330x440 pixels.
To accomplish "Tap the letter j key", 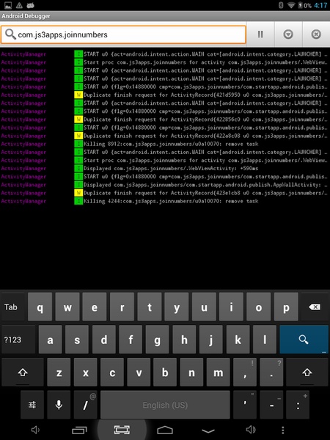I will click(x=211, y=340).
